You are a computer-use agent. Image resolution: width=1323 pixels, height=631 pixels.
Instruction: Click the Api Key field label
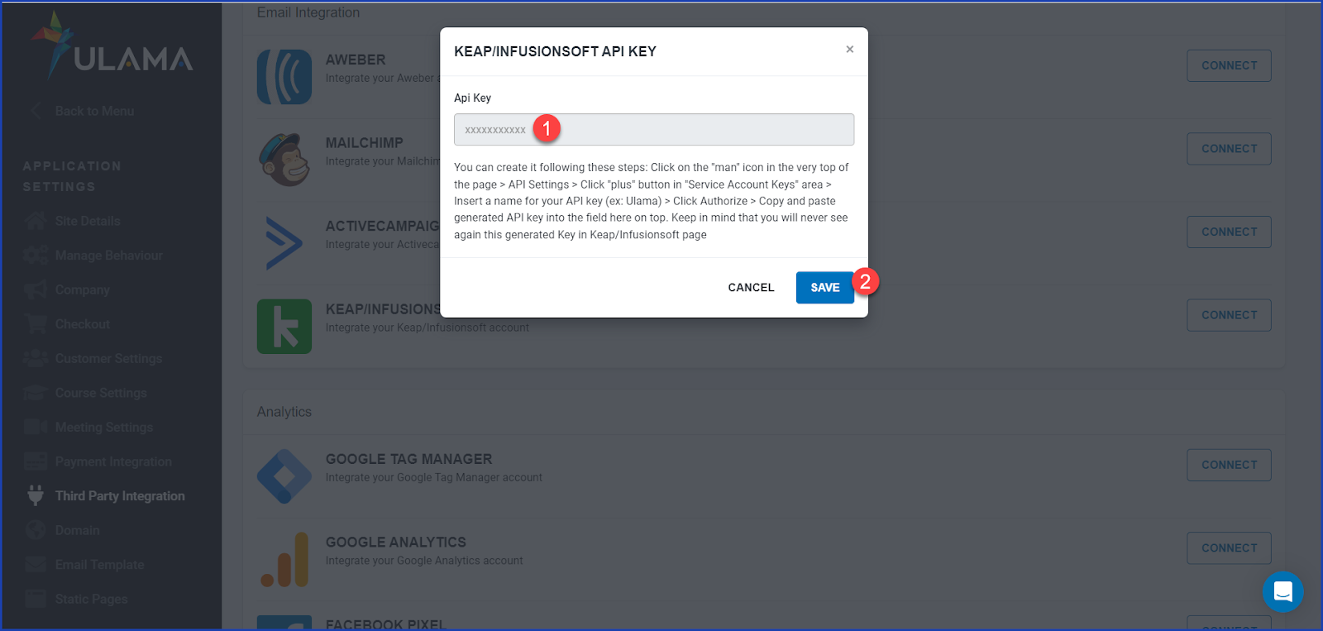[x=472, y=98]
